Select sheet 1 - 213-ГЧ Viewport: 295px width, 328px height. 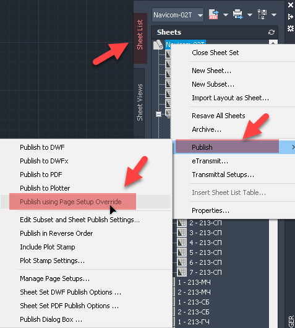(194, 322)
